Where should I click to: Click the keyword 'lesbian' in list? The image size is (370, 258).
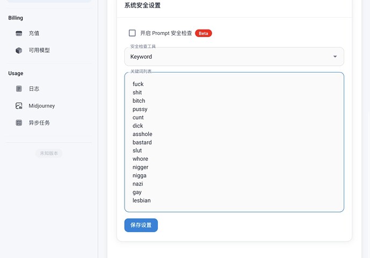tap(142, 200)
